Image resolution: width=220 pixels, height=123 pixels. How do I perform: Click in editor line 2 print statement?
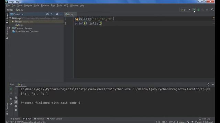(88, 24)
